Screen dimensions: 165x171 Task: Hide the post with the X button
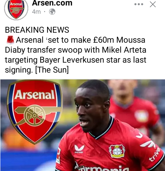pyautogui.click(x=153, y=4)
